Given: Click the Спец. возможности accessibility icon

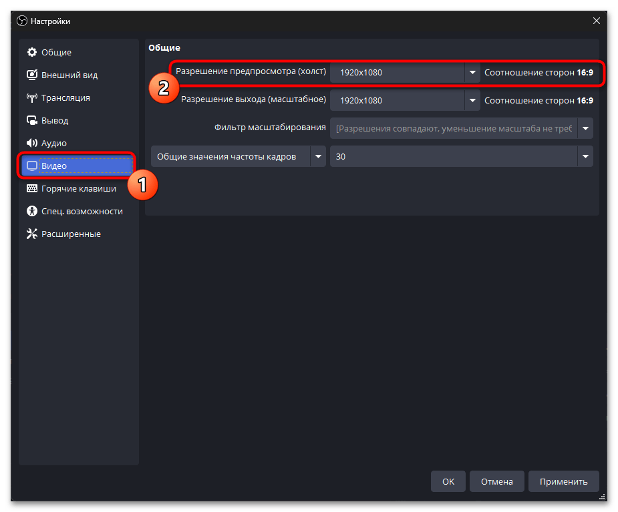Looking at the screenshot, I should (31, 212).
